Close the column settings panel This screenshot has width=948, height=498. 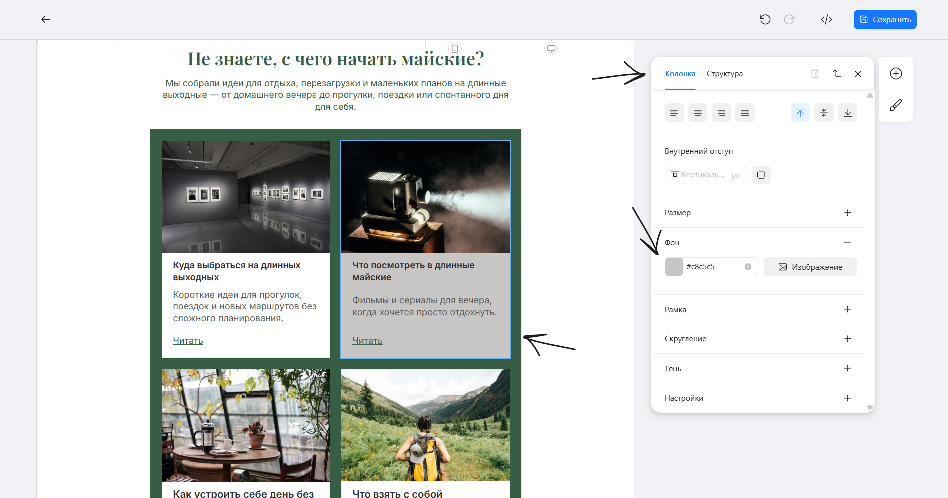[858, 74]
